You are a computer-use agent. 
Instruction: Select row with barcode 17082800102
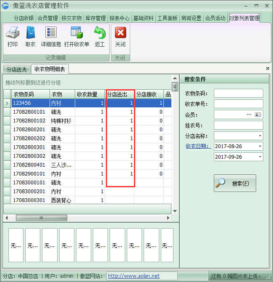(x=87, y=121)
